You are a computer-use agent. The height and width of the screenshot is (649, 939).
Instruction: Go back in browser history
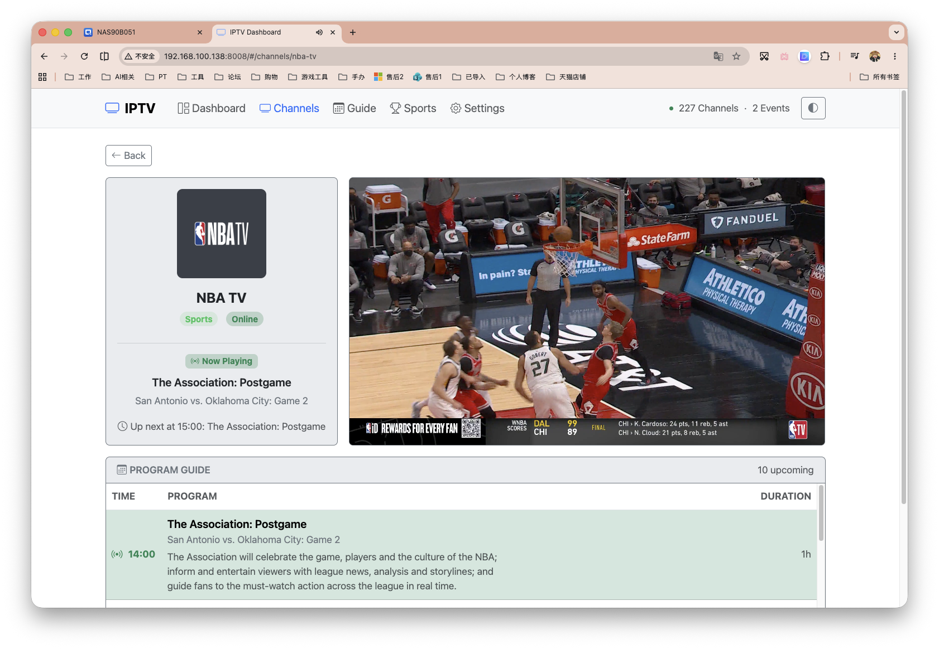click(44, 56)
